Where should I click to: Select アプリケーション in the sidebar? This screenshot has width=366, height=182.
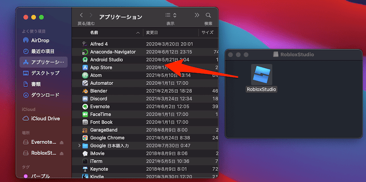point(43,62)
